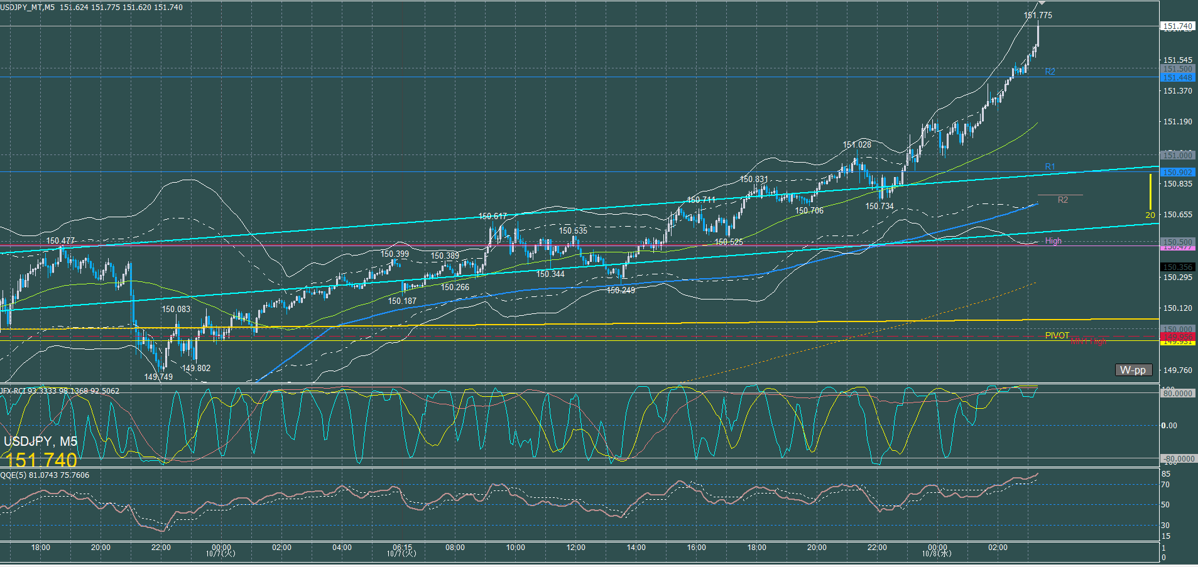Image resolution: width=1198 pixels, height=567 pixels.
Task: Click the red MN1 High label
Action: (1087, 341)
